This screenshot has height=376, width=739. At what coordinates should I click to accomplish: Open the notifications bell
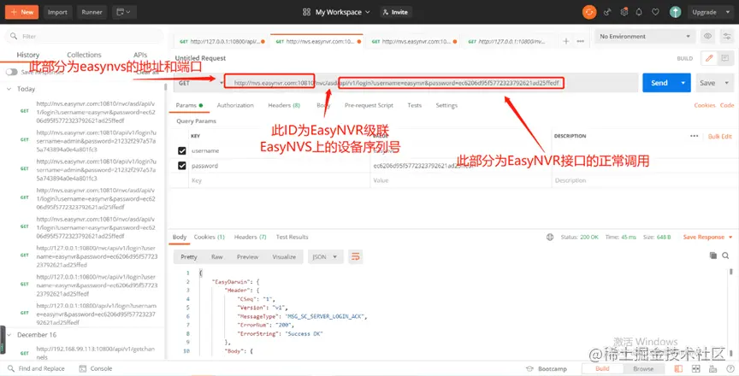tap(639, 12)
